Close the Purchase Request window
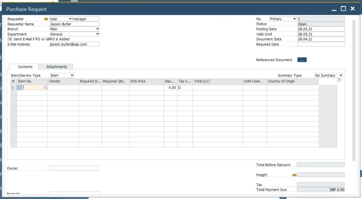Image resolution: width=362 pixels, height=199 pixels. (x=352, y=9)
